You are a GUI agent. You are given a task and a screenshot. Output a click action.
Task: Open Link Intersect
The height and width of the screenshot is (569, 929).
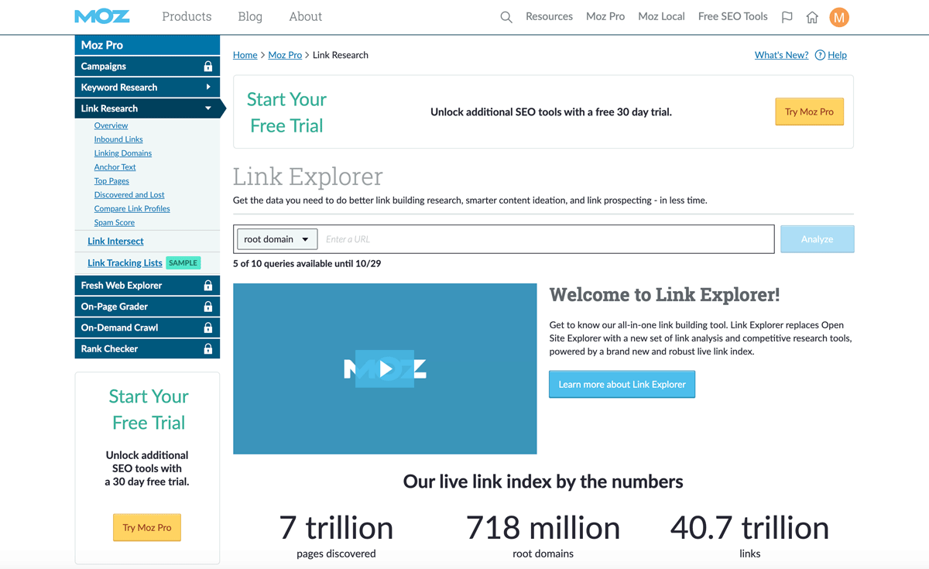(x=115, y=242)
